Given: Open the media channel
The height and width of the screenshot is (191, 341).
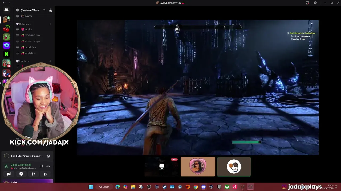Looking at the screenshot, I should (34, 29).
